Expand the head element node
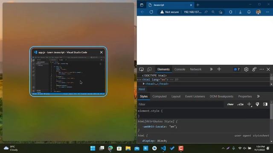This screenshot has height=153, width=273. (144, 84)
